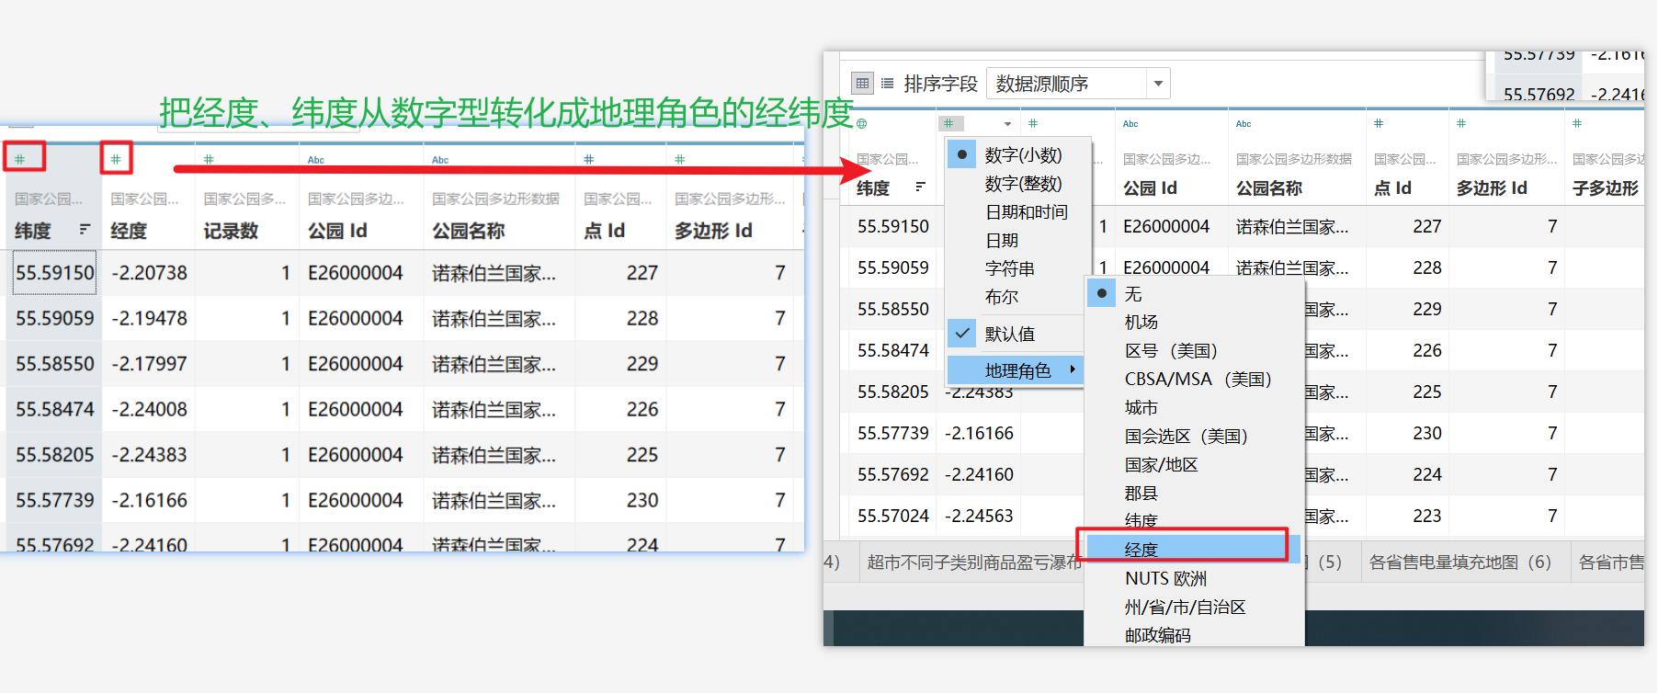This screenshot has width=1658, height=693.
Task: Choose 日期和时间 data type
Action: click(x=1018, y=211)
